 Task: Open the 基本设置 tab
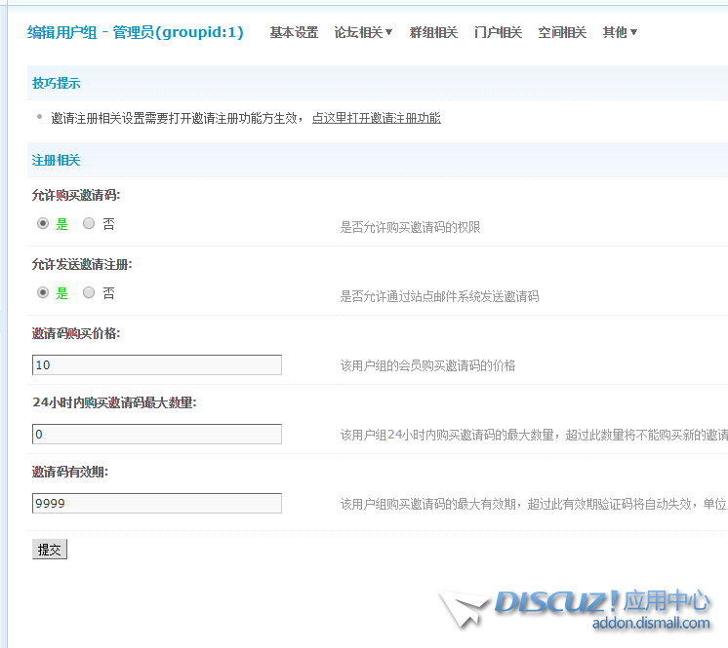point(294,33)
